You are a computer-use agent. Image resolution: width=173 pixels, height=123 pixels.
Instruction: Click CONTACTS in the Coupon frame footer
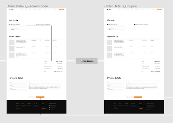tap(141, 108)
